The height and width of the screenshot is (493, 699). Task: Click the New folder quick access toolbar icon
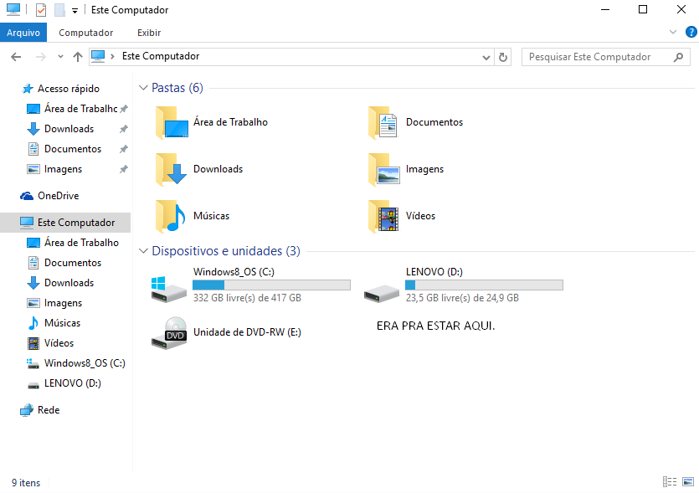[59, 9]
